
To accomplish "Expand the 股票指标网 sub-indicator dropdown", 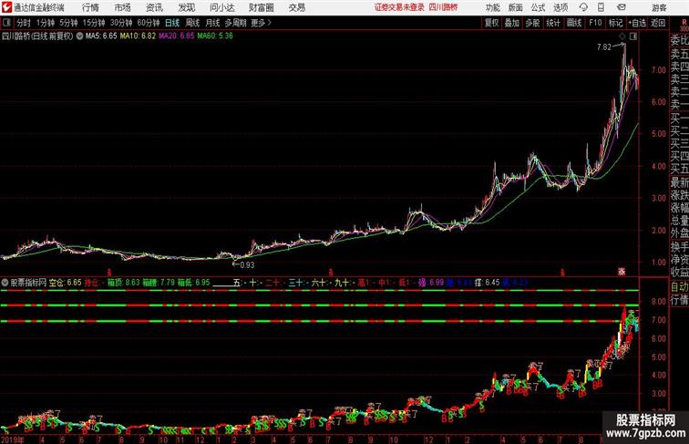I will (x=5, y=283).
